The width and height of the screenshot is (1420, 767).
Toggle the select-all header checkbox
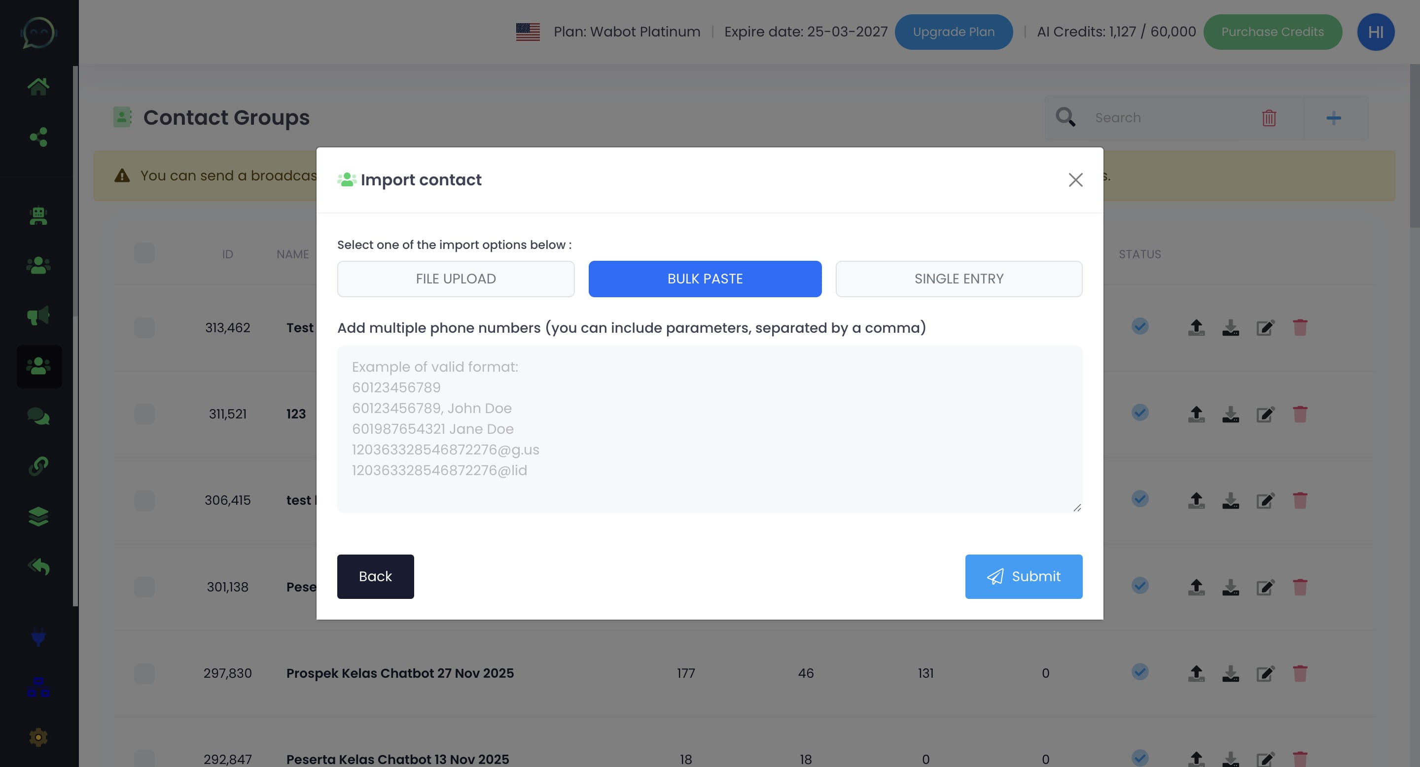(144, 253)
